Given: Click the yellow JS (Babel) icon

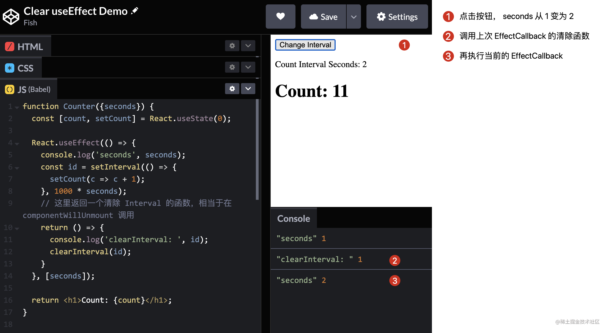Looking at the screenshot, I should coord(10,89).
